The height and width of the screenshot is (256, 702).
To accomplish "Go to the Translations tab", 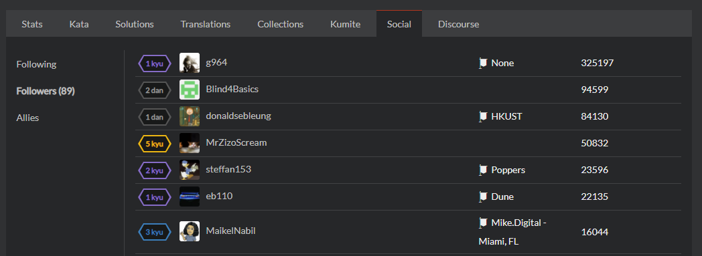I will (x=206, y=24).
